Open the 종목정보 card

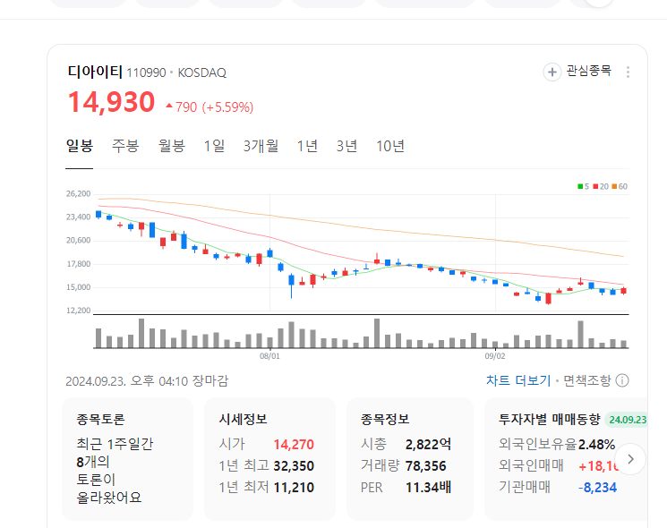click(x=410, y=459)
